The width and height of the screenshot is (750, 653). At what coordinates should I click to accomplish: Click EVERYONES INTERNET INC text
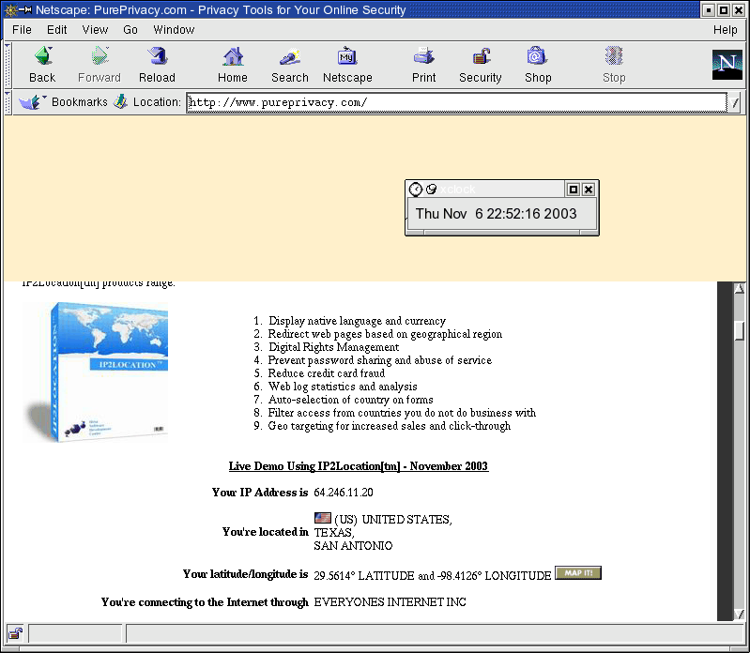390,601
